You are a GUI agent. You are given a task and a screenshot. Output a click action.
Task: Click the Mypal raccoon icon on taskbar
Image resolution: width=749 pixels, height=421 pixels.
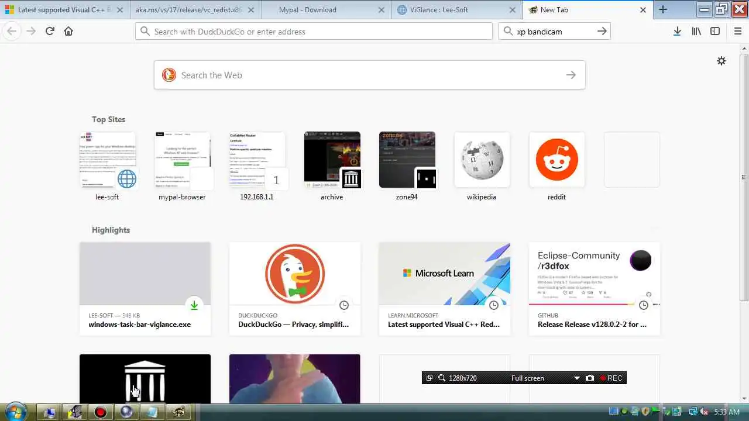(x=178, y=412)
